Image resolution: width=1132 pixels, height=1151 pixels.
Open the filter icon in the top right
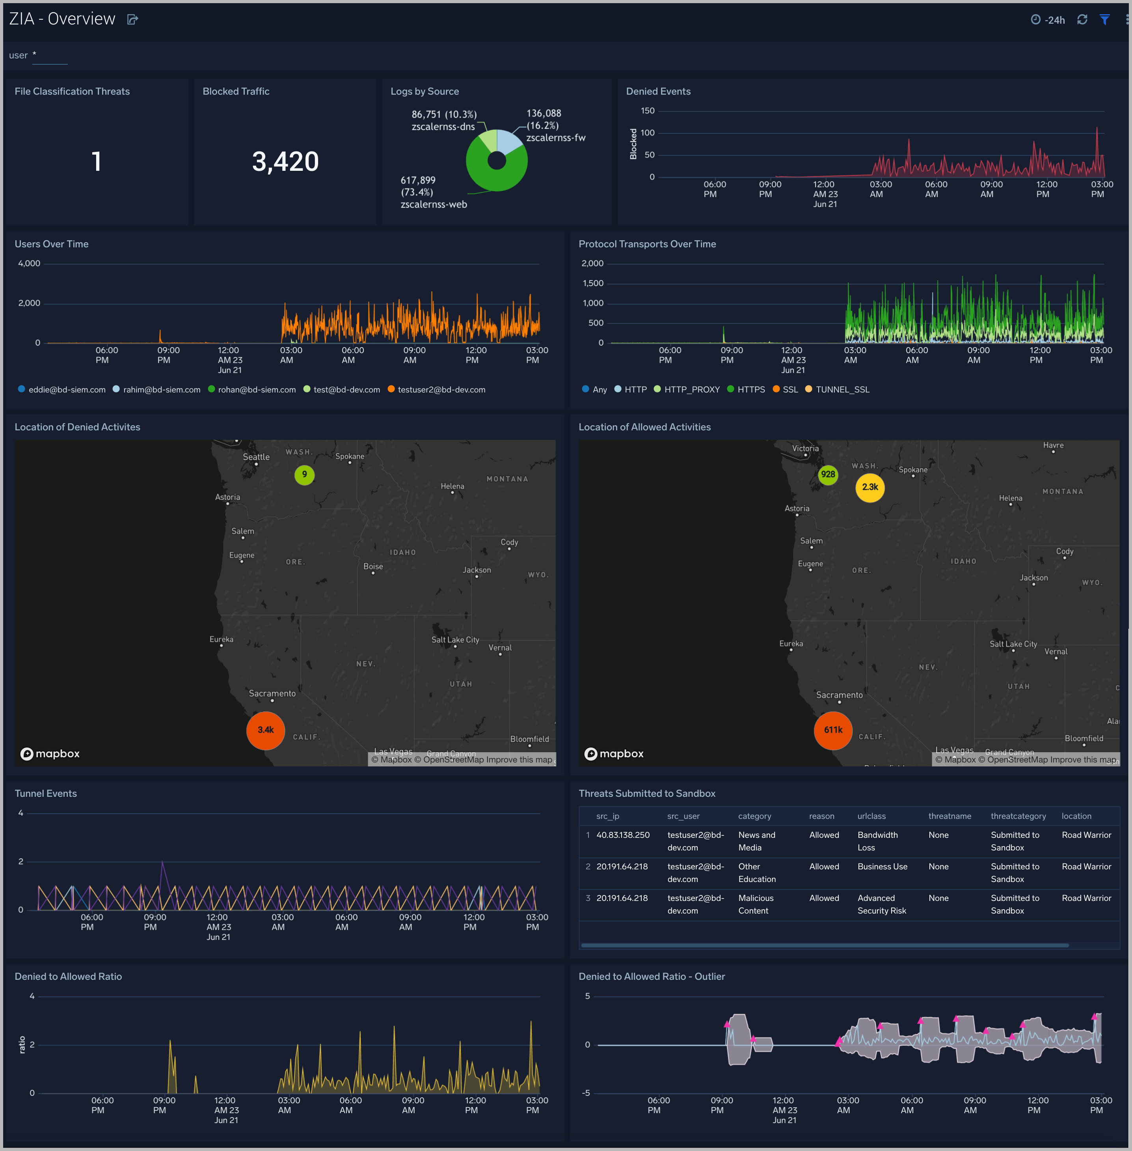(x=1105, y=20)
